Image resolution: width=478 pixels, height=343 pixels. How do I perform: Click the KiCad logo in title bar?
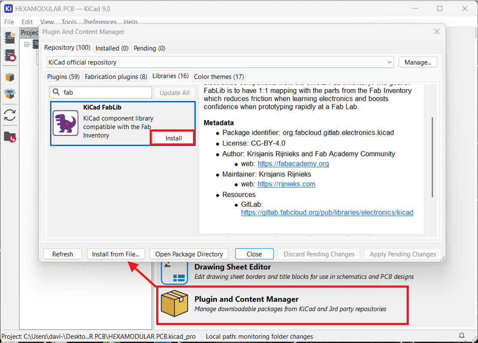point(9,9)
